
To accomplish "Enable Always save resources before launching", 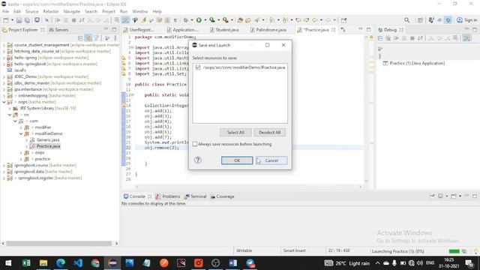I will 195,144.
